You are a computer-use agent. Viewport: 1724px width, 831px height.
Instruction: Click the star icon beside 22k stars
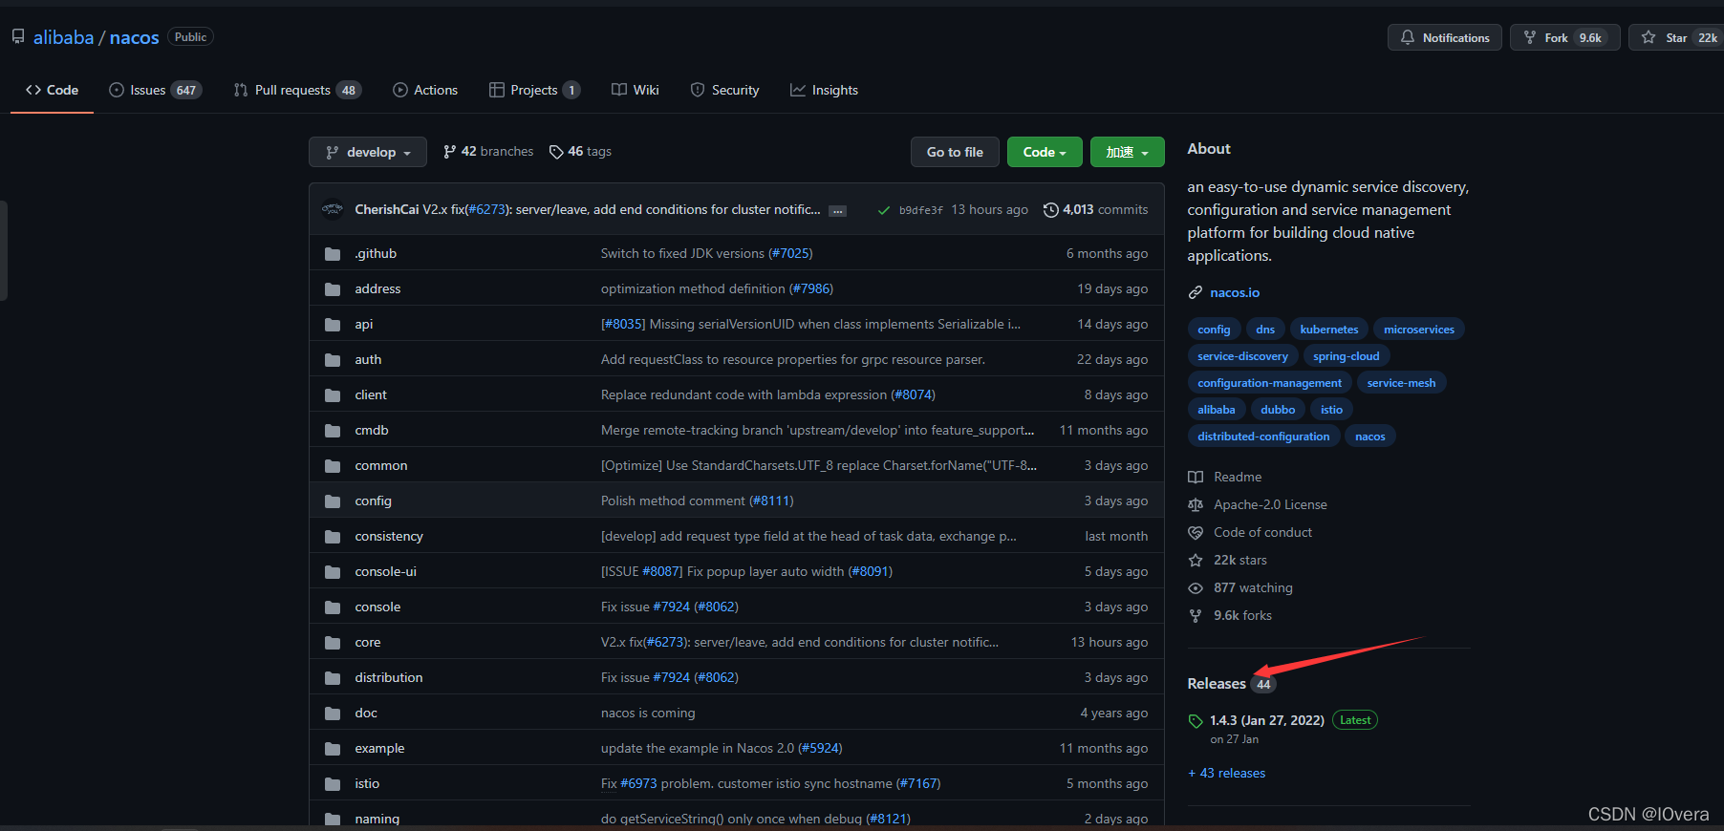(x=1196, y=561)
